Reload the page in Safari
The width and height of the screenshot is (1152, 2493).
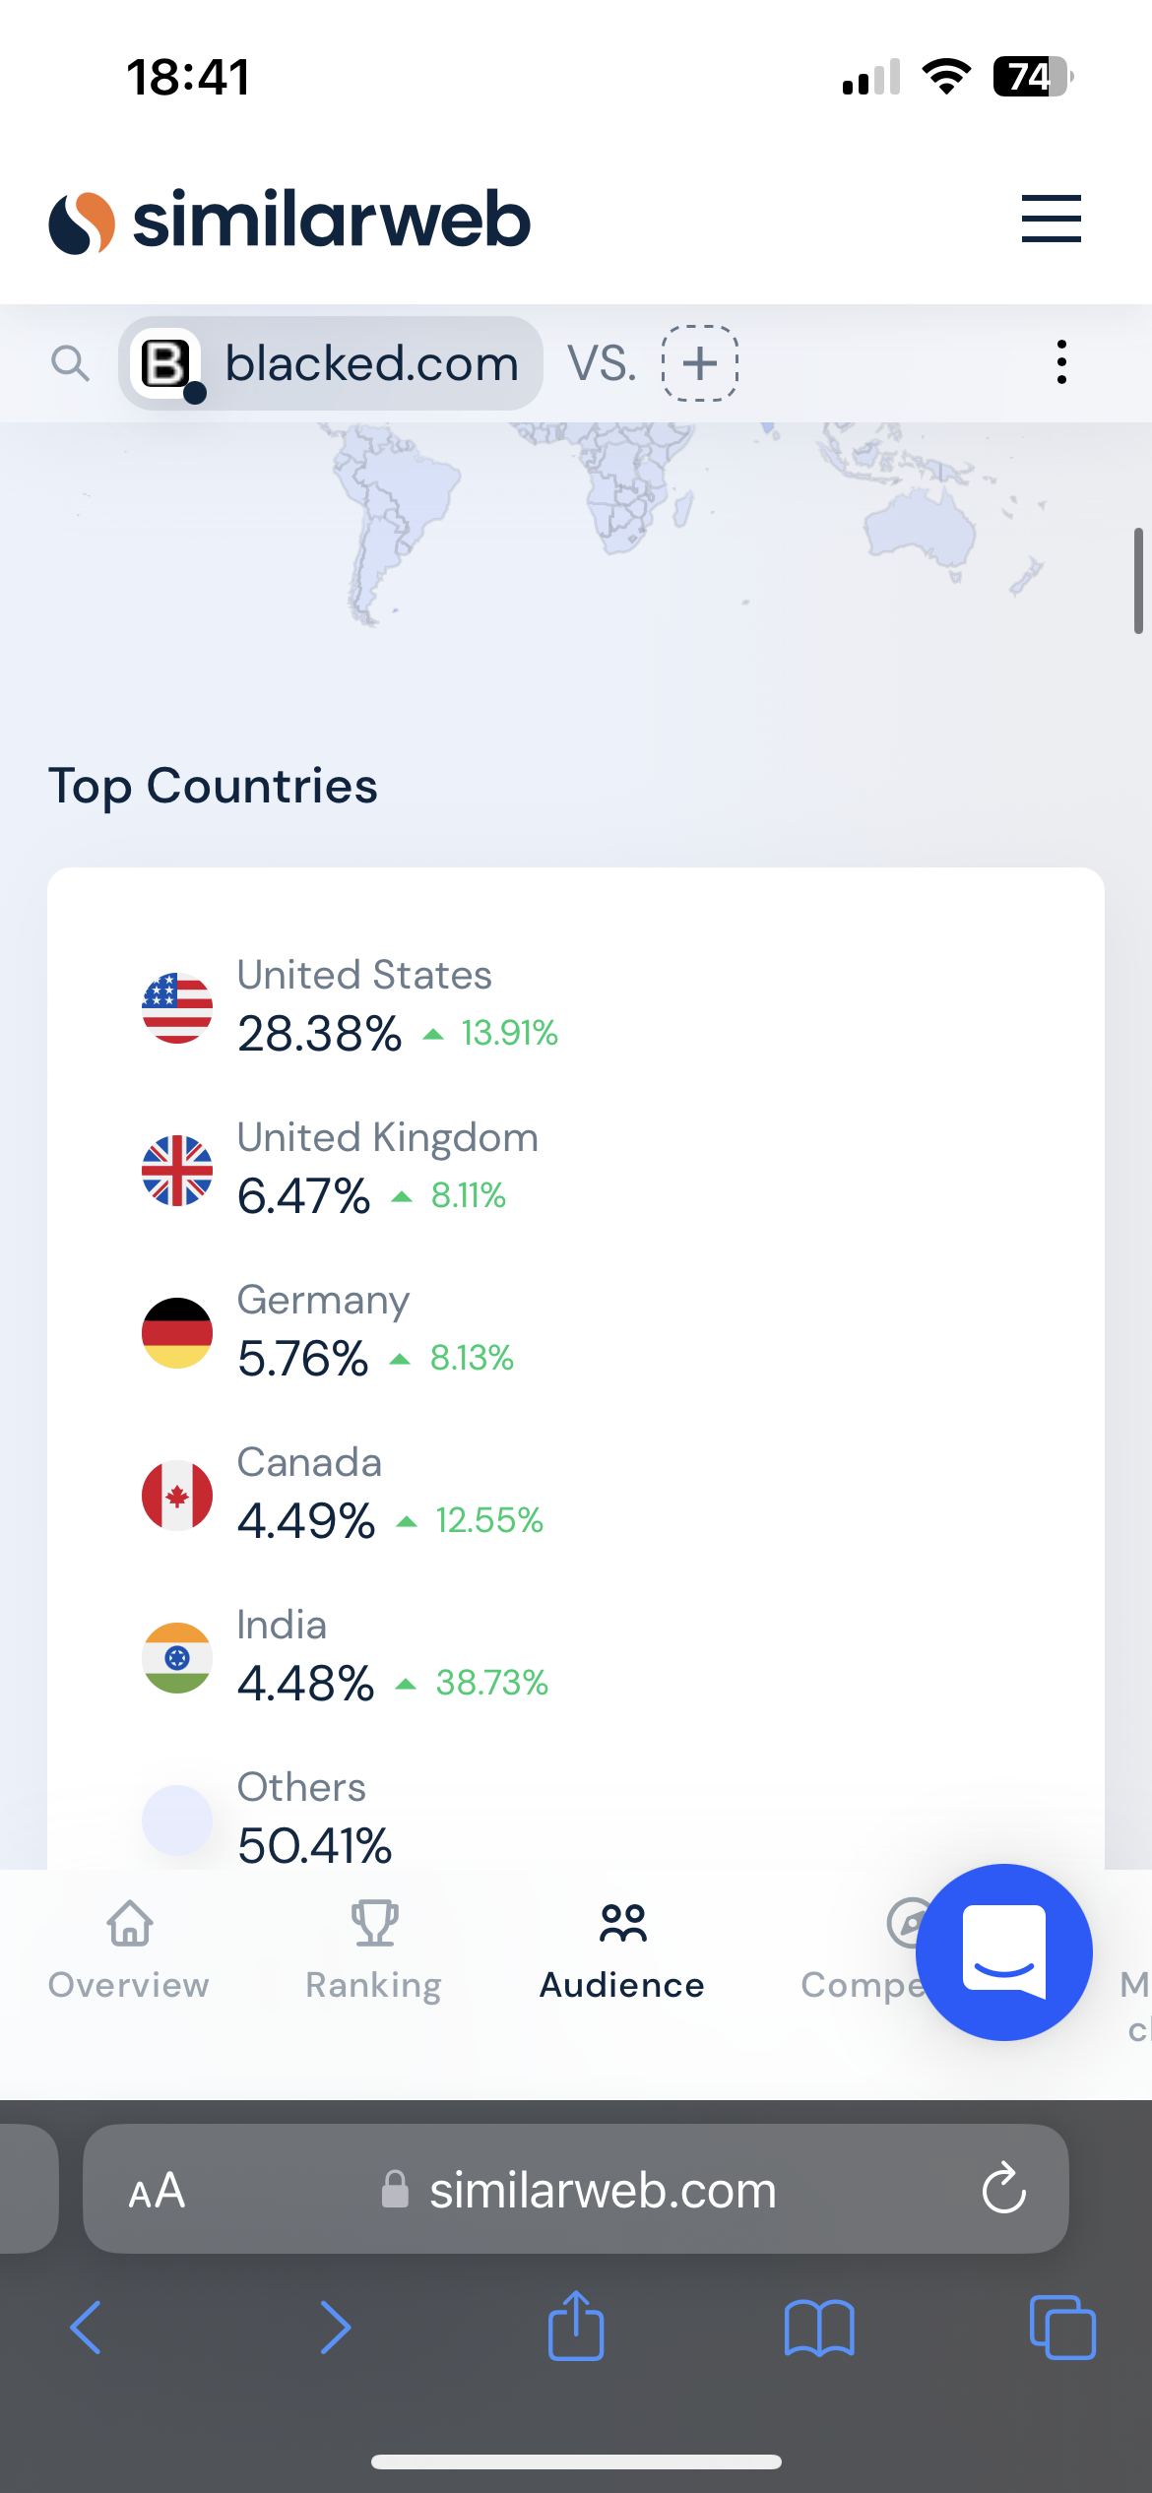tap(1003, 2189)
